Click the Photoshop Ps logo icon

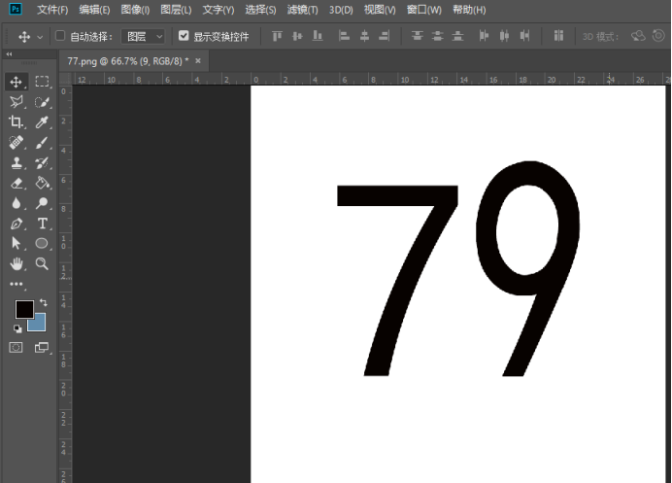[x=16, y=9]
